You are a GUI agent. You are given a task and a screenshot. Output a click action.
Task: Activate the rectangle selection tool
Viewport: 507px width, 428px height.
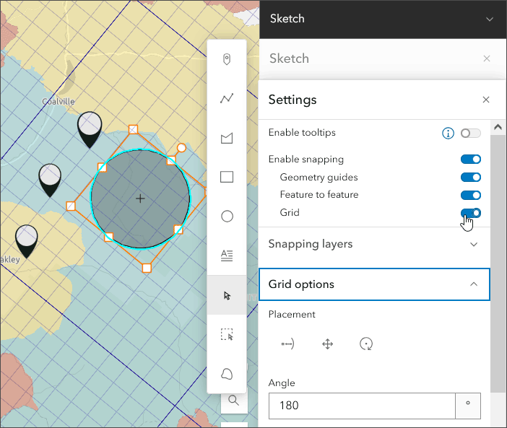click(x=227, y=335)
